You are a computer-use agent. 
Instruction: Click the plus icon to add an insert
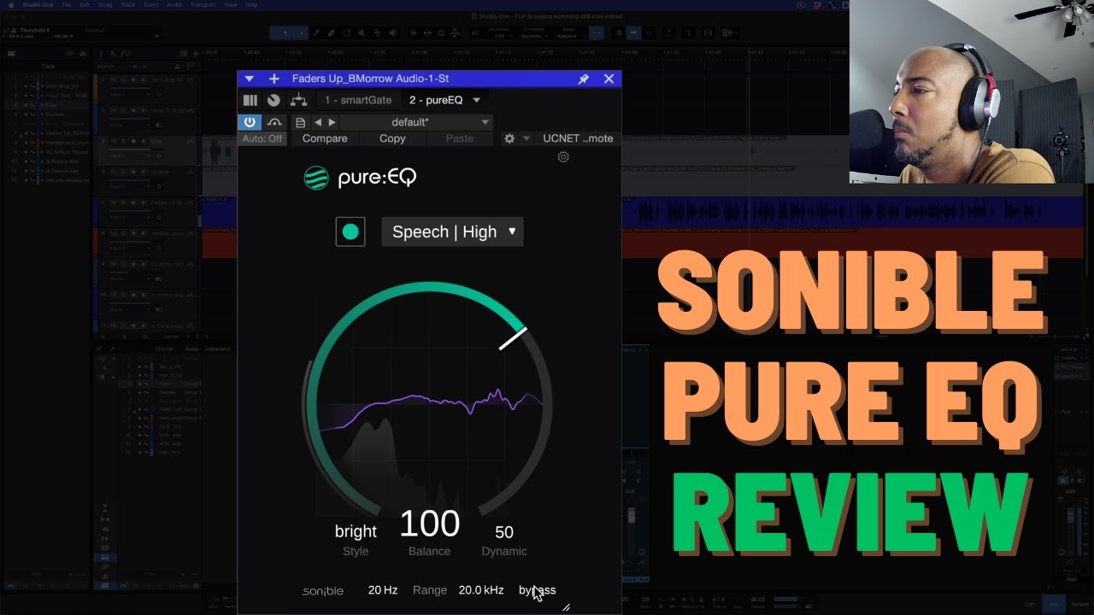point(273,79)
